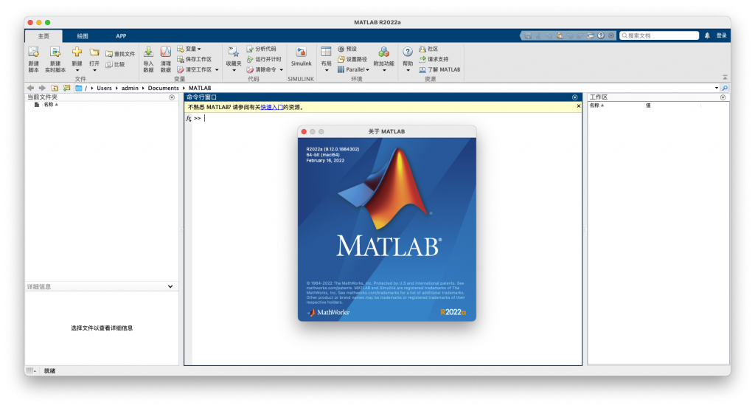
Task: Click the help icon in quick access toolbar
Action: tap(601, 35)
